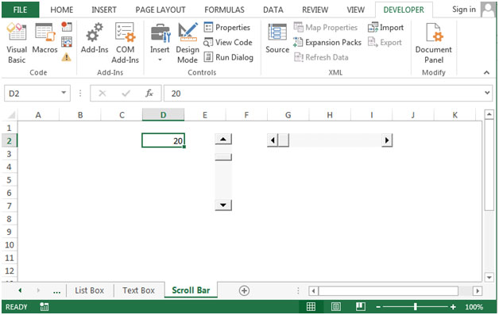Screen dimensions: 499x315
Task: Cancel formula entry with X icon
Action: [x=103, y=94]
